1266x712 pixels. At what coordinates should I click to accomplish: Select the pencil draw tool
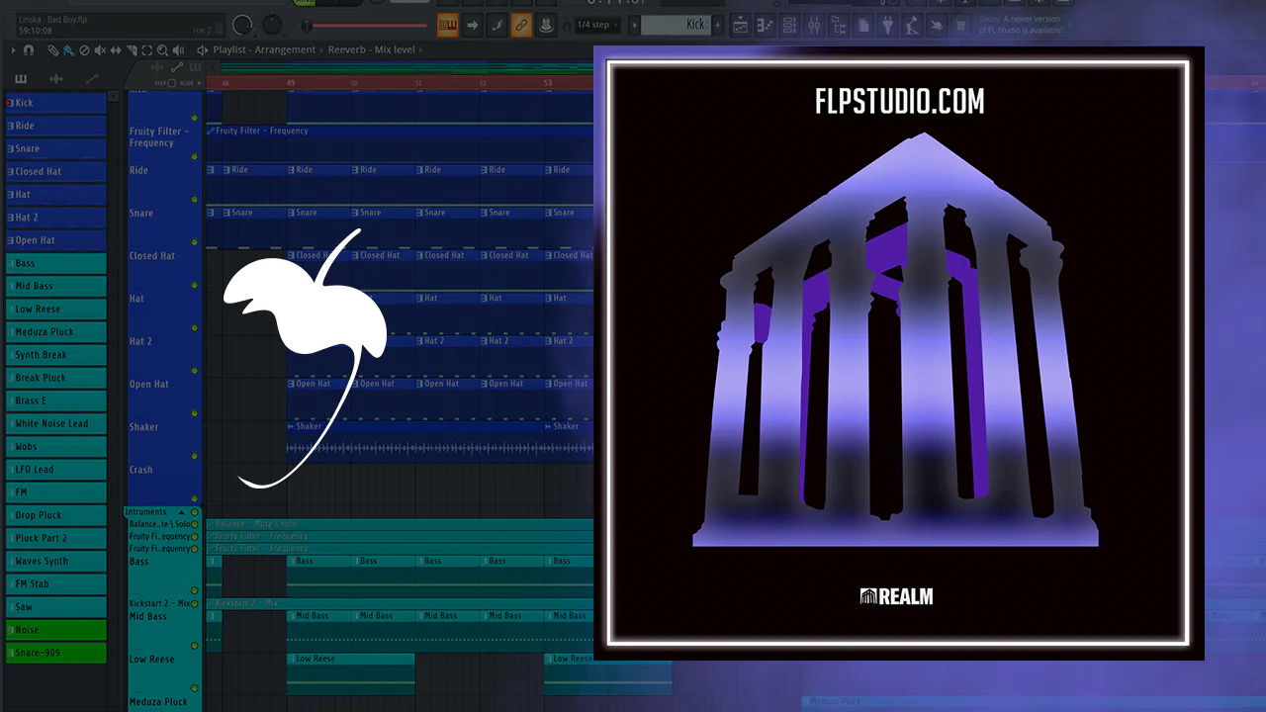point(52,49)
